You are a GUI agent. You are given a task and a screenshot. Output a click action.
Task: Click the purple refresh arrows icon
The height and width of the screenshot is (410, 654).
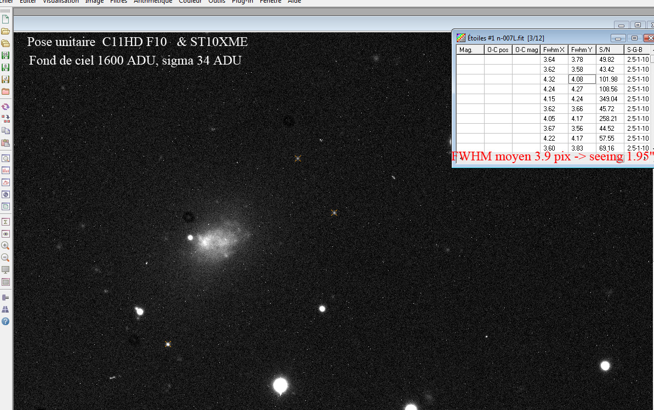5,107
